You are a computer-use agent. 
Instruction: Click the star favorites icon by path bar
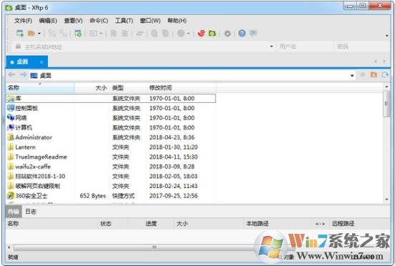363,74
